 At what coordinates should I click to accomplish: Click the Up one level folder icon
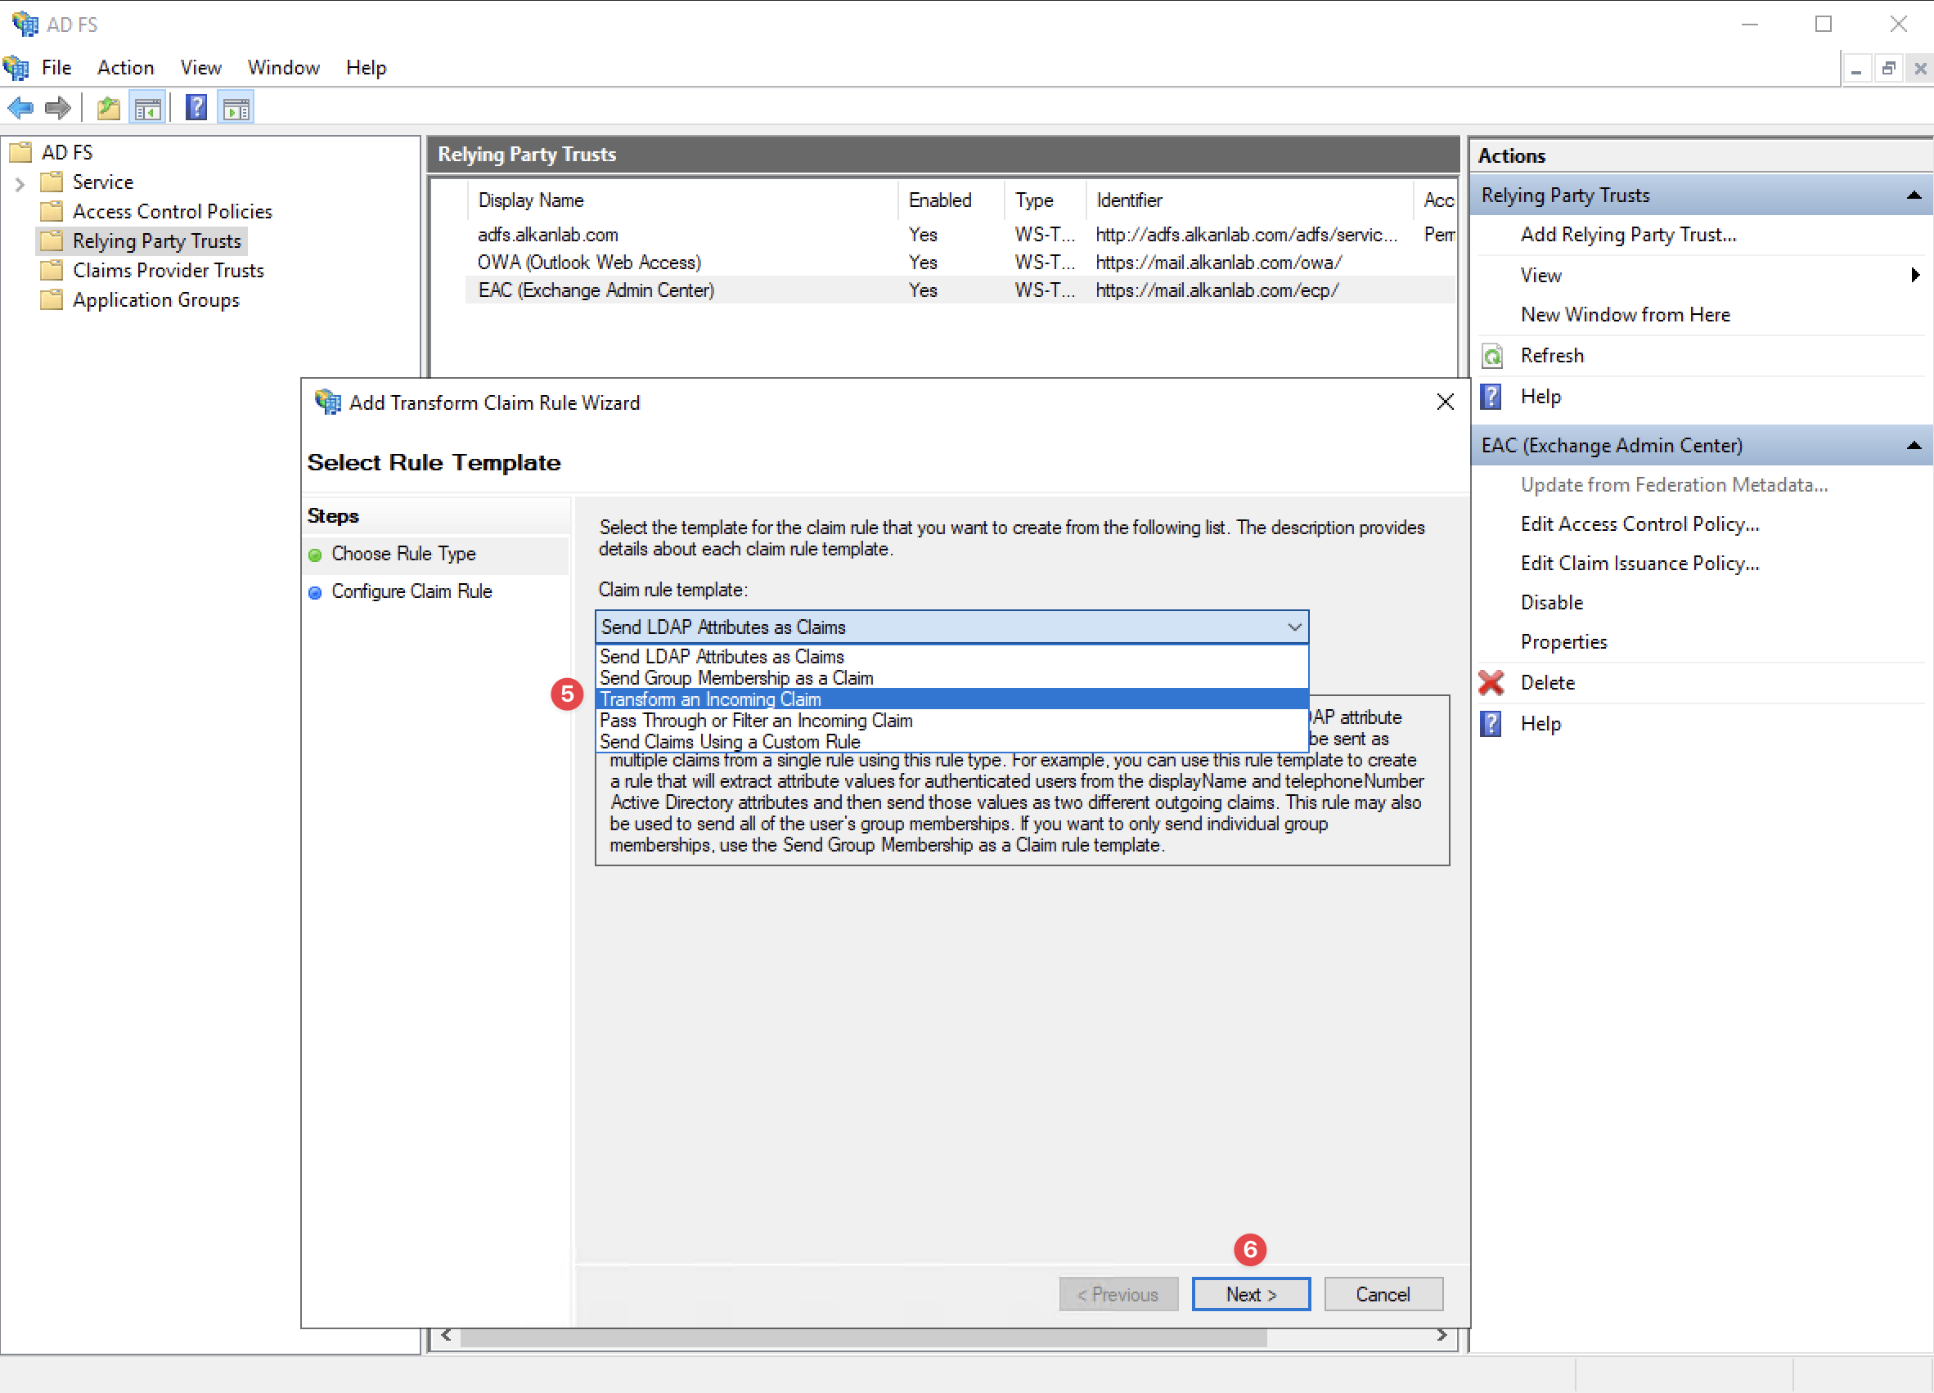[x=108, y=108]
